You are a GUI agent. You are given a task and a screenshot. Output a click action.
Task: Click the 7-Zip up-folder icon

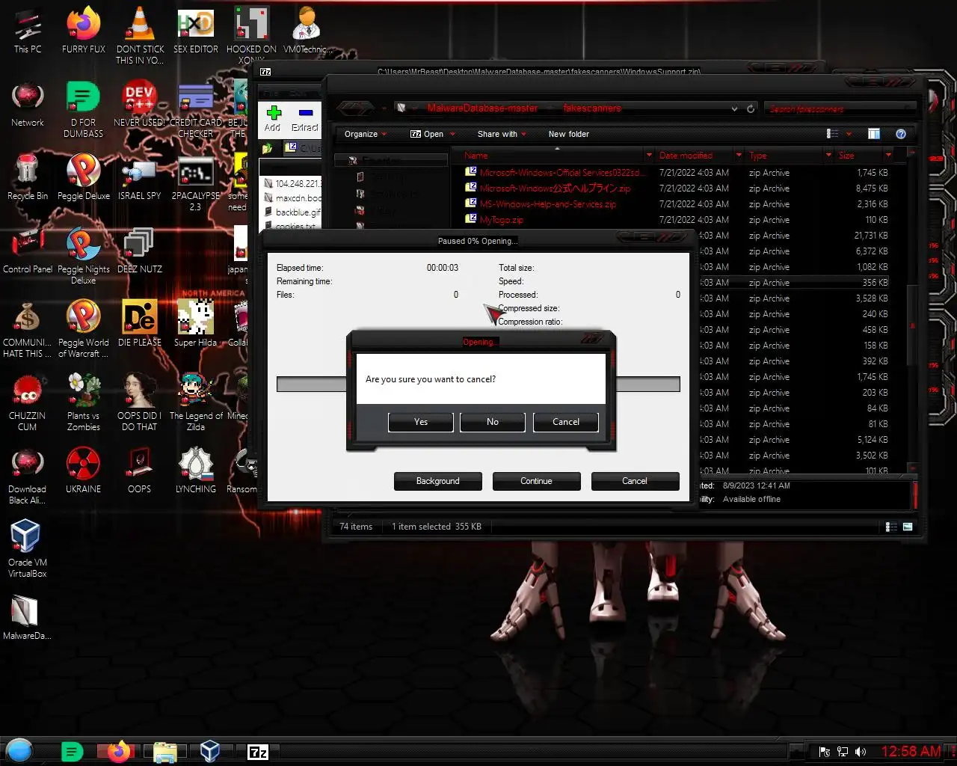pos(268,148)
